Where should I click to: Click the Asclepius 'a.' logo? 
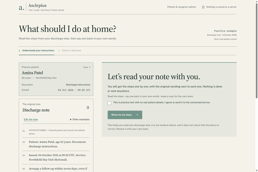21,7
